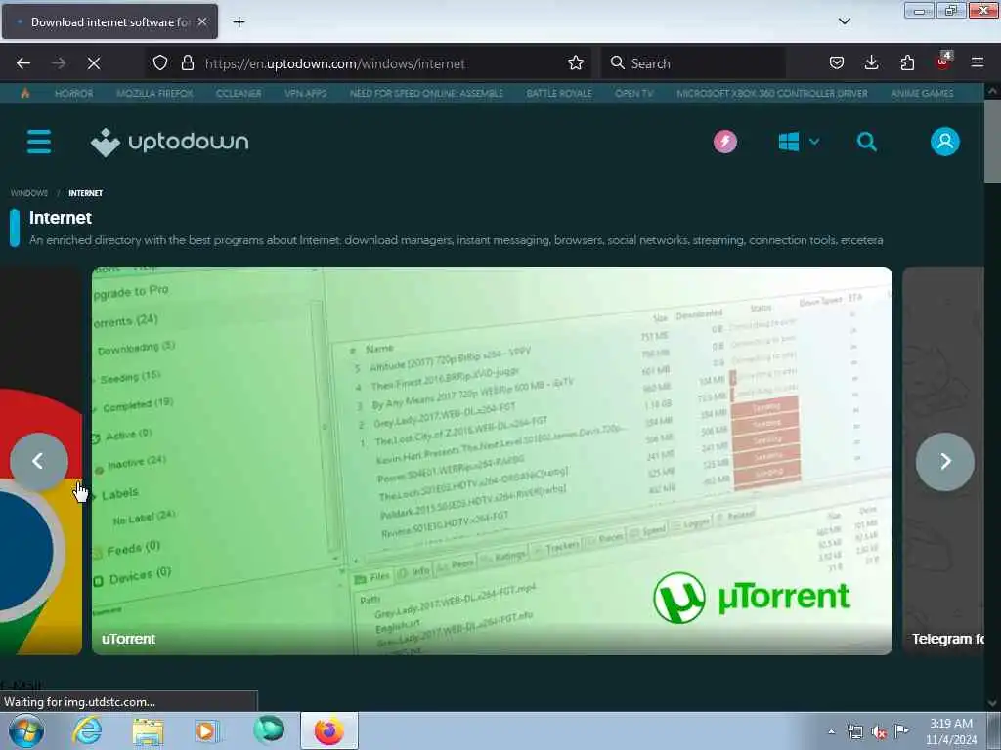The width and height of the screenshot is (1001, 750).
Task: Open the Uptodown site search icon
Action: tap(866, 142)
